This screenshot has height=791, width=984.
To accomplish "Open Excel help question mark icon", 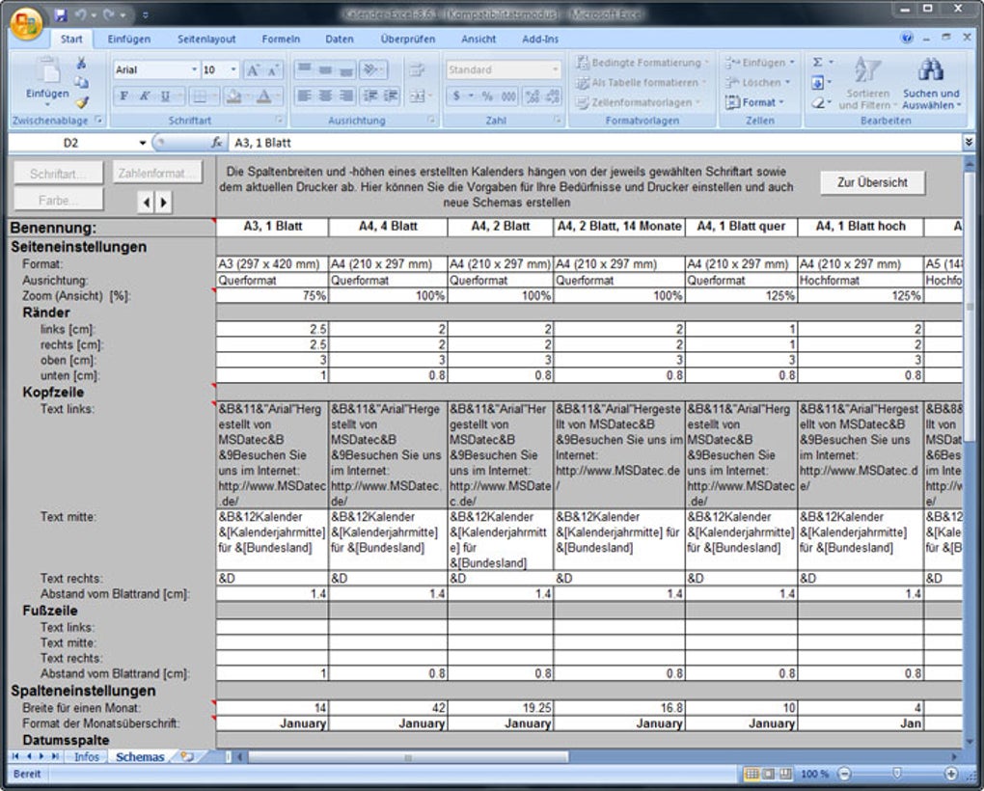I will (907, 39).
